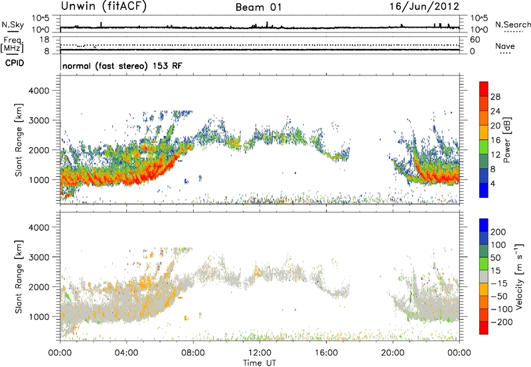Select the "-15" velocity colorbar tick
Image resolution: width=531 pixels, height=367 pixels.
pyautogui.click(x=499, y=284)
